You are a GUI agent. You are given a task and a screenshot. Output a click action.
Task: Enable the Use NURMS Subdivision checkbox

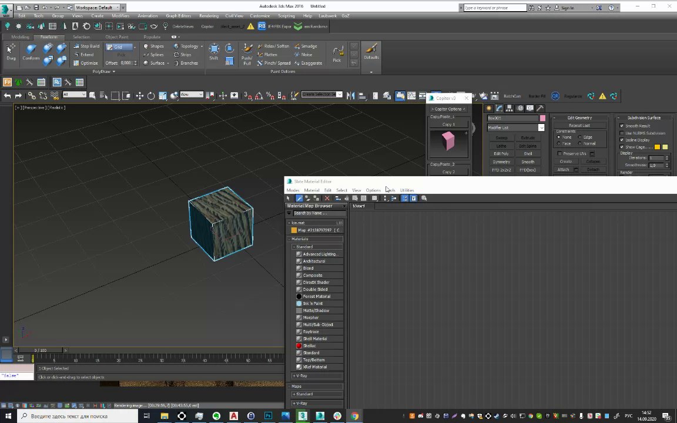pyautogui.click(x=622, y=133)
